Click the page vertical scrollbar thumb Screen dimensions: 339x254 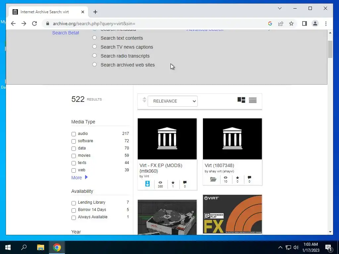pos(330,49)
